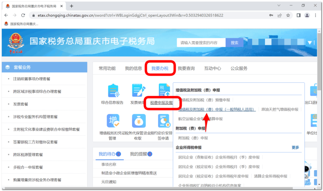Image resolution: width=323 pixels, height=191 pixels.
Task: Click the 出口退税 icon at right edge
Action: pos(314,91)
